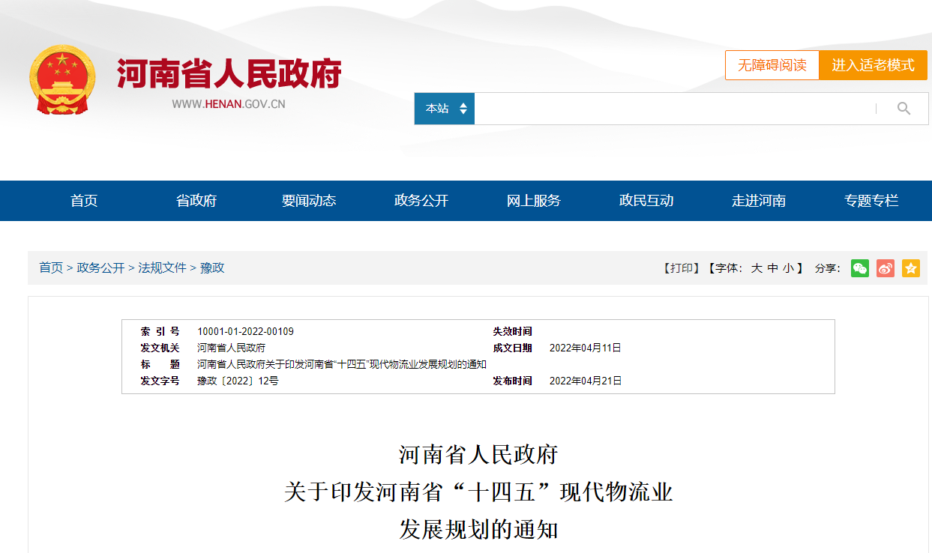Go to 政务公开 in the navigation bar
This screenshot has width=932, height=553.
point(421,201)
